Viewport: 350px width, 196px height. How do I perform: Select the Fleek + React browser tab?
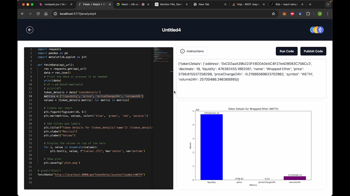94,4
